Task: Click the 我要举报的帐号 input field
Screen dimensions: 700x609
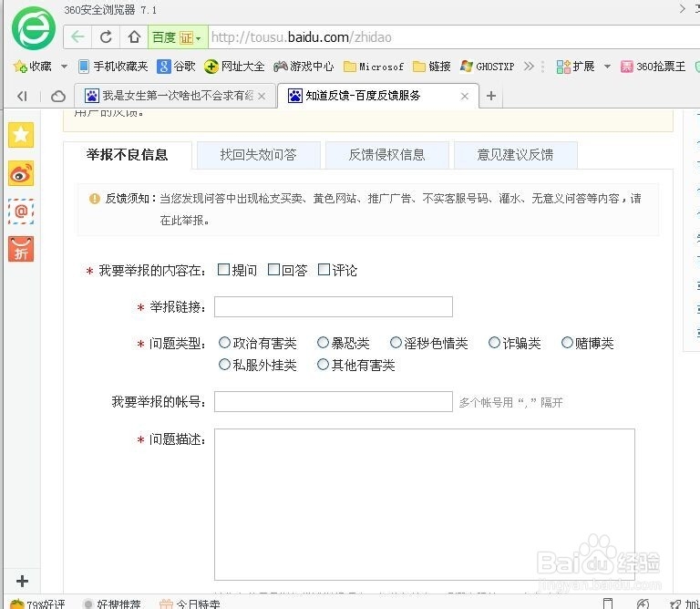Action: [334, 402]
